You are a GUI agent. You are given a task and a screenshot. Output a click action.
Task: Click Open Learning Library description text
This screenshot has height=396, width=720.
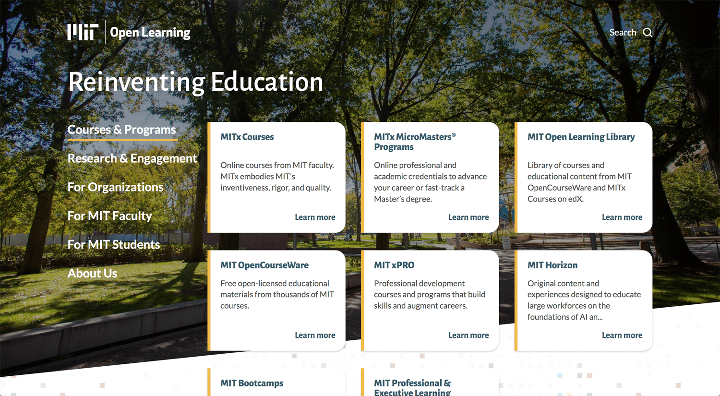coord(579,182)
